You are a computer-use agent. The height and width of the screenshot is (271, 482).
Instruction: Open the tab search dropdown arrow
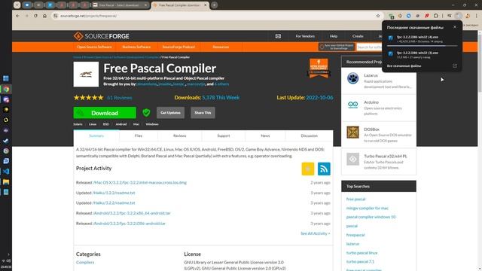coord(17,5)
